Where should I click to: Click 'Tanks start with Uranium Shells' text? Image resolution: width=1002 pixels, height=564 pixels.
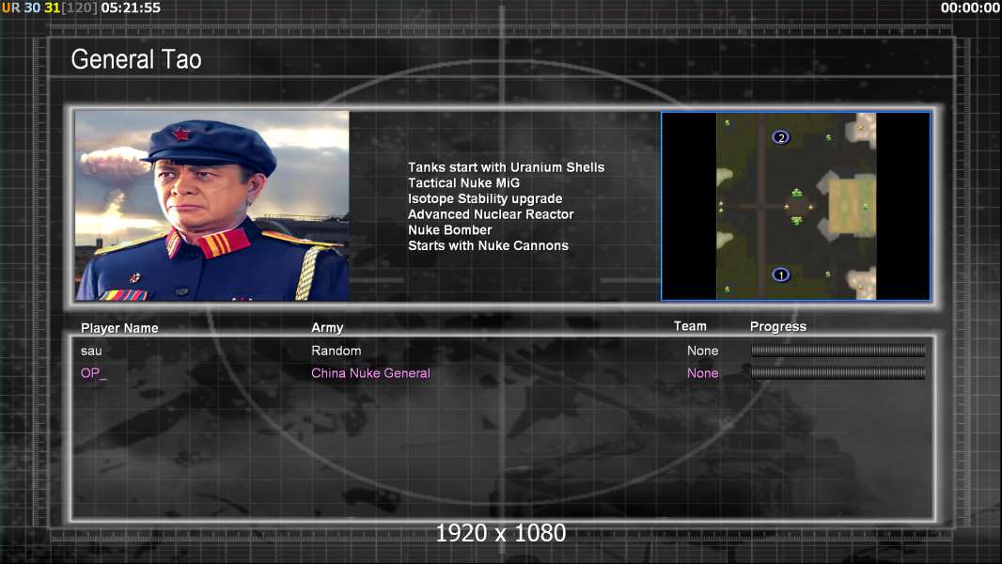pyautogui.click(x=506, y=167)
